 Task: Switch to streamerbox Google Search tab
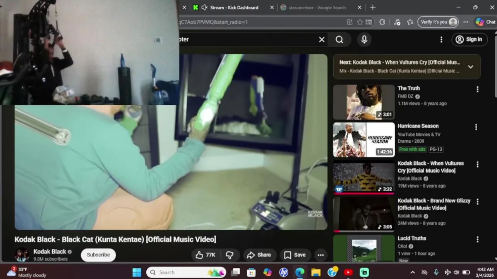click(x=317, y=7)
